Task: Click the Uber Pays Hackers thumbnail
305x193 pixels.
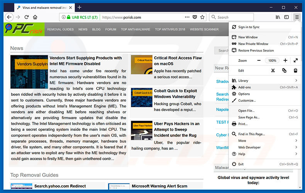Action: point(141,130)
